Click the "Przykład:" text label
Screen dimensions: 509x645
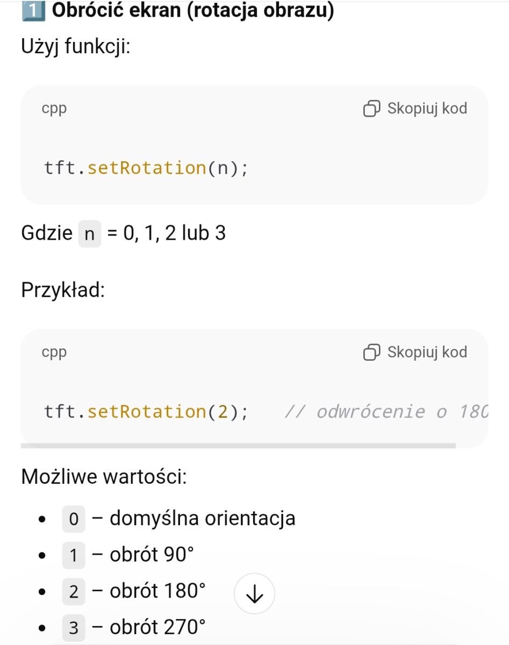click(63, 290)
